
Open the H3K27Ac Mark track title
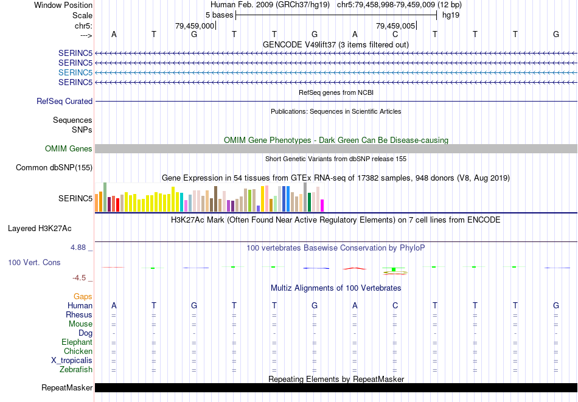point(336,220)
